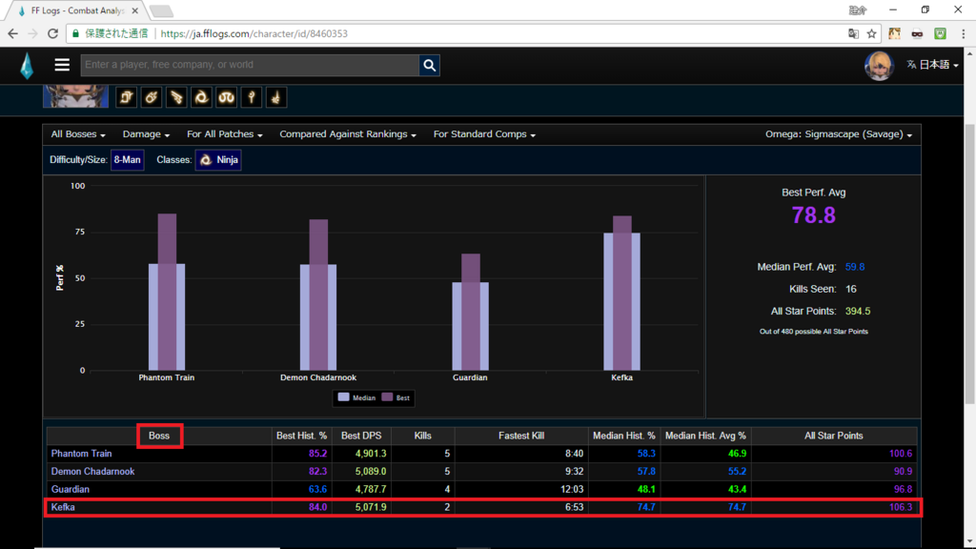Screen dimensions: 976x549
Task: Click the cartoon girl face extension icon
Action: pos(894,33)
